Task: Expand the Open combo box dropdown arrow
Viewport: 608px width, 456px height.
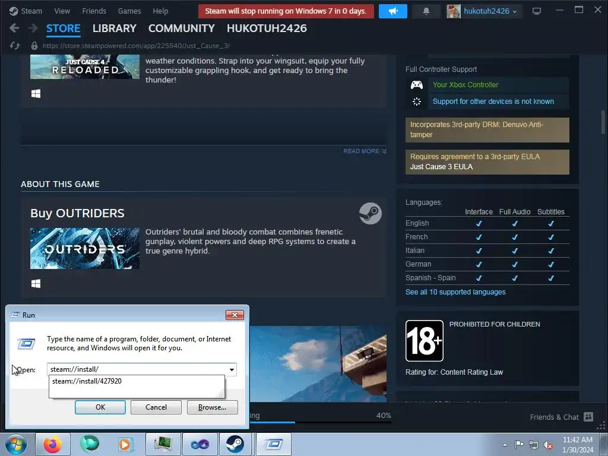Action: (x=232, y=369)
